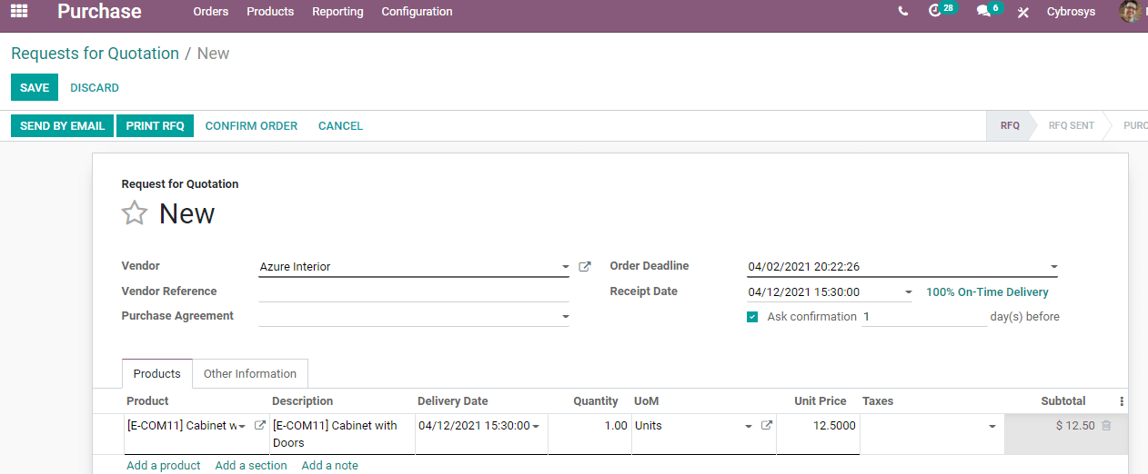Click the Purchase app title
The height and width of the screenshot is (474, 1148).
(99, 12)
